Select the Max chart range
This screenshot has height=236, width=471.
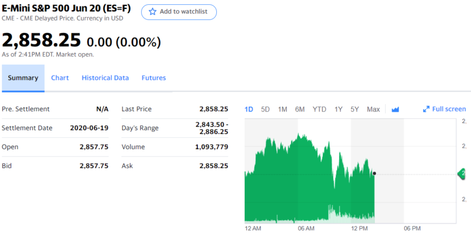[x=373, y=109]
